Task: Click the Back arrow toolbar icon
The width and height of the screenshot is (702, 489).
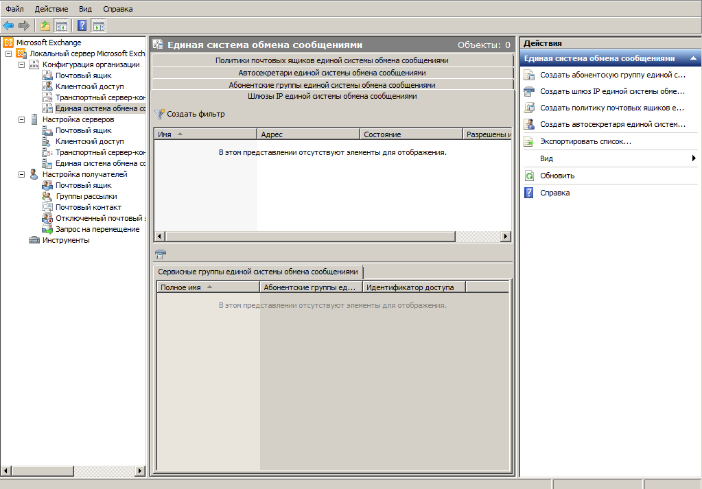Action: tap(8, 25)
